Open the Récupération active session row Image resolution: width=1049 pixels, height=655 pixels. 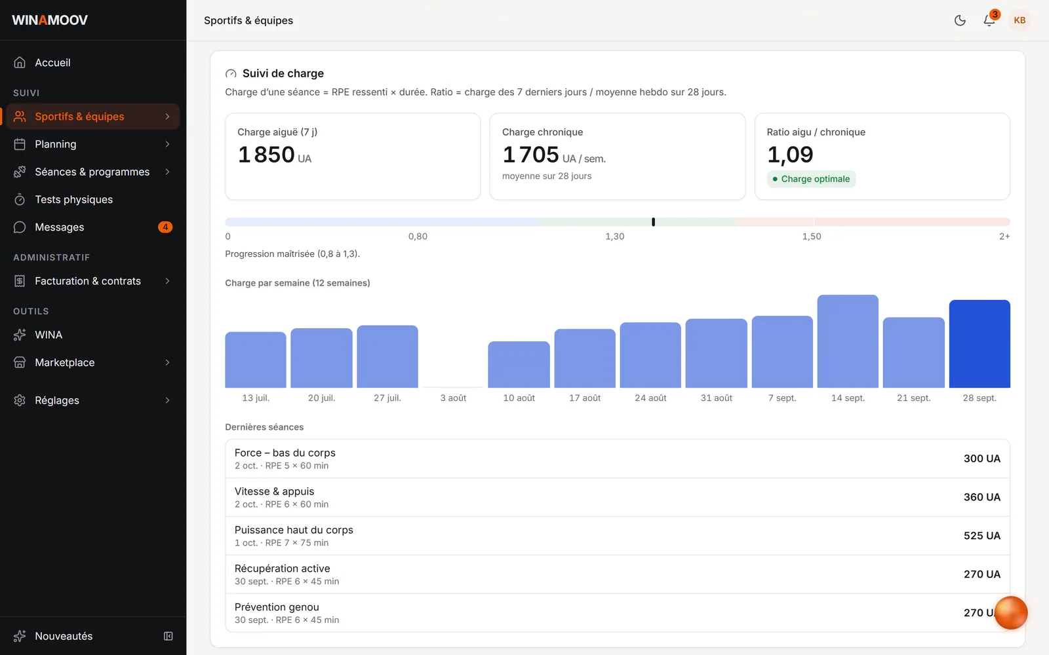tap(618, 574)
